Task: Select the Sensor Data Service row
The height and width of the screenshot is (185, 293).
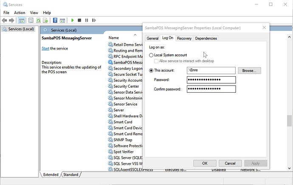Action: 125,92
